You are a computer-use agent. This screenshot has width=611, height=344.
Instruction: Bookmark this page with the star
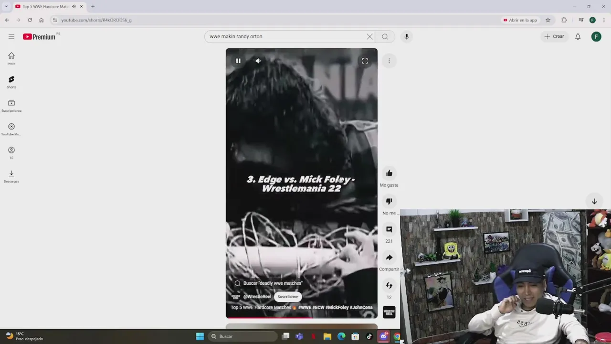click(x=548, y=20)
